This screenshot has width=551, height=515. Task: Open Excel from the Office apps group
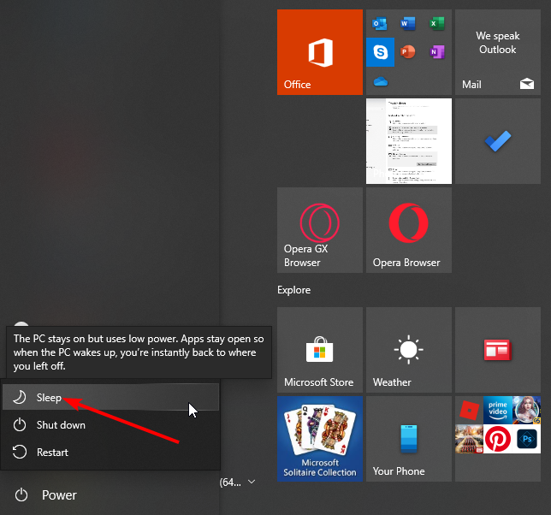pyautogui.click(x=437, y=24)
